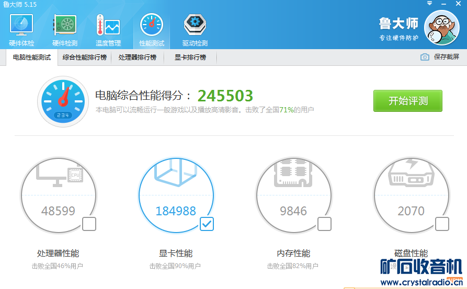
Task: Uncheck the 显卡性能 checkbox
Action: [x=207, y=224]
